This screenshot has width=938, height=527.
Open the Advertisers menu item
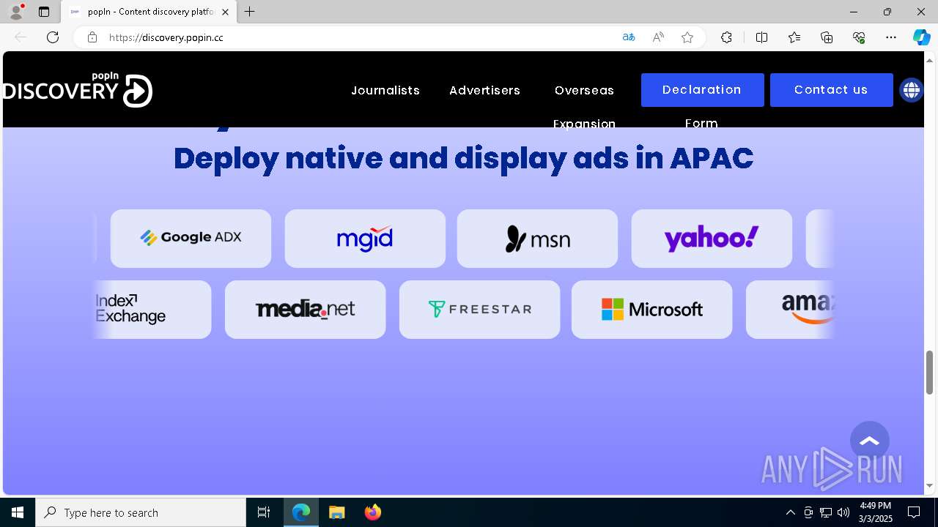[484, 90]
